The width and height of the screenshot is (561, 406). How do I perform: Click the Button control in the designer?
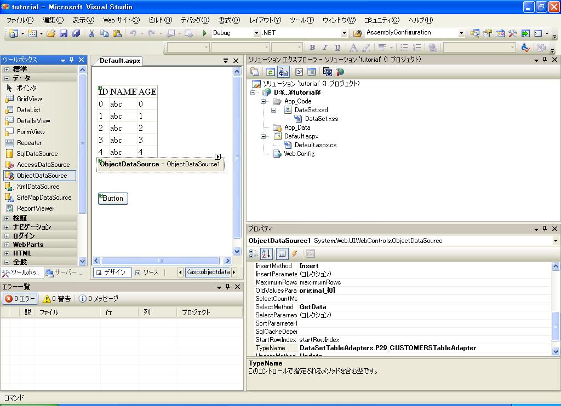[x=113, y=199]
